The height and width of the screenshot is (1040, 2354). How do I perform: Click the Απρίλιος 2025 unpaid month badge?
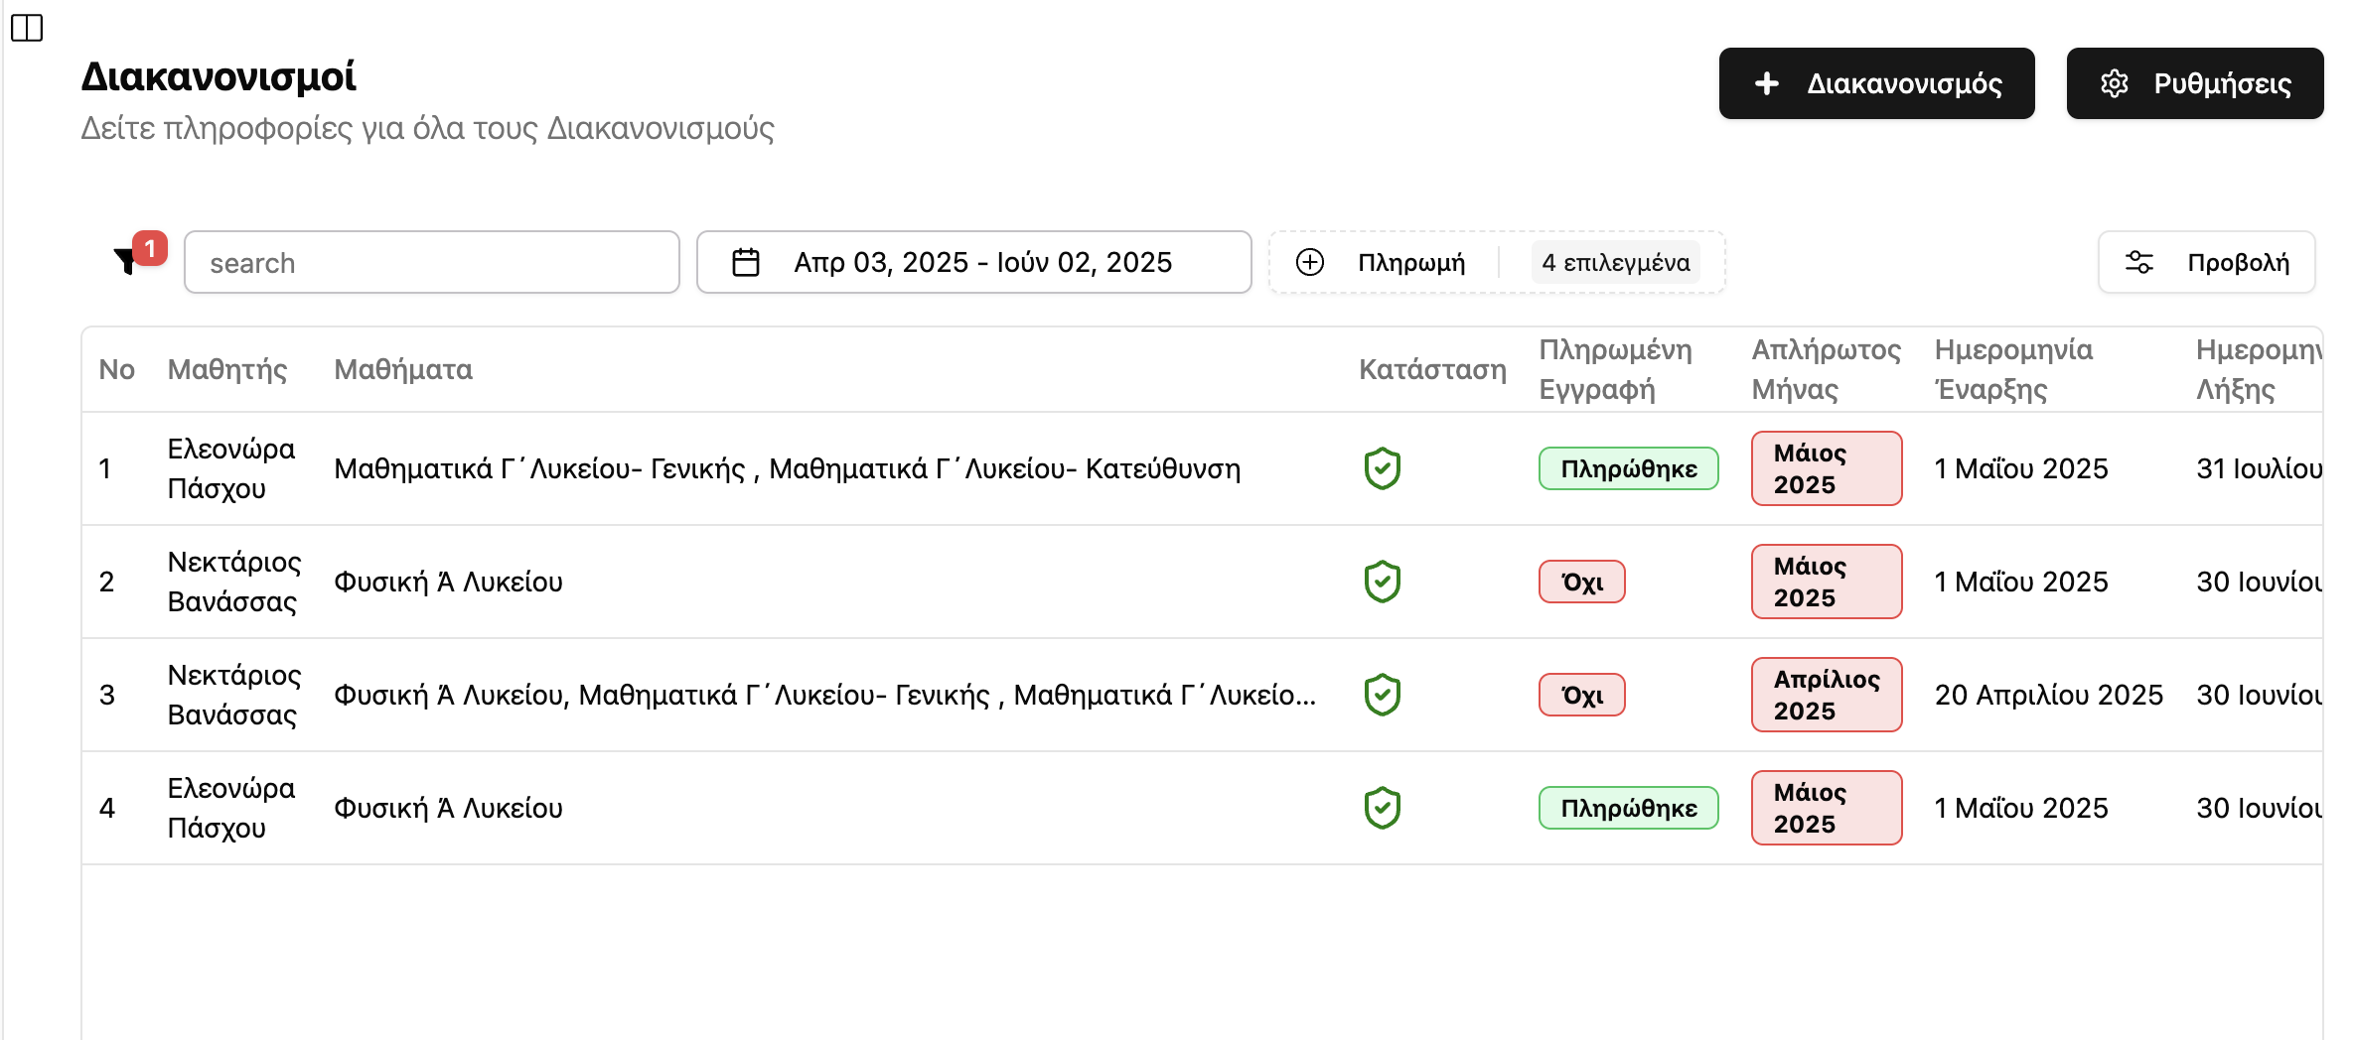click(1826, 695)
